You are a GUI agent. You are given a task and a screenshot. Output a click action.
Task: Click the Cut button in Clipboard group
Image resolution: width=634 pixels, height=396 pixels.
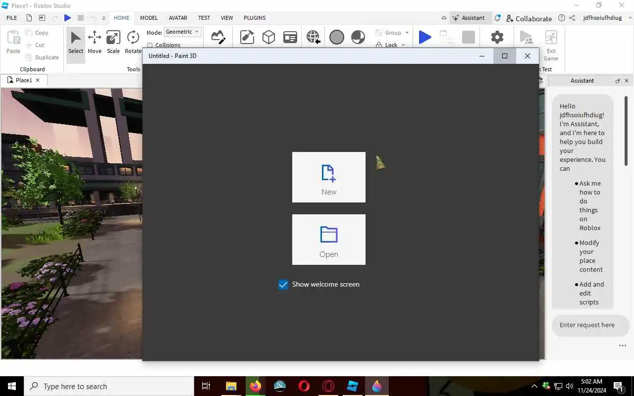35,45
